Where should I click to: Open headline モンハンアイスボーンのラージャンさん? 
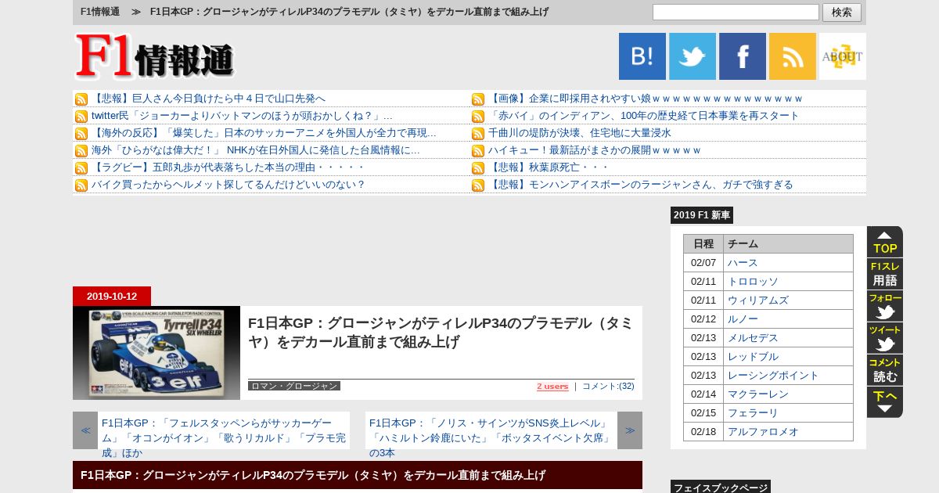641,185
